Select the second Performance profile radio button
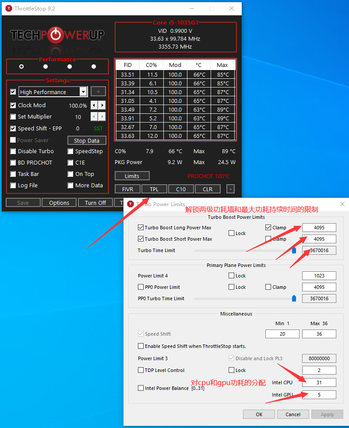The width and height of the screenshot is (349, 428). 46,67
